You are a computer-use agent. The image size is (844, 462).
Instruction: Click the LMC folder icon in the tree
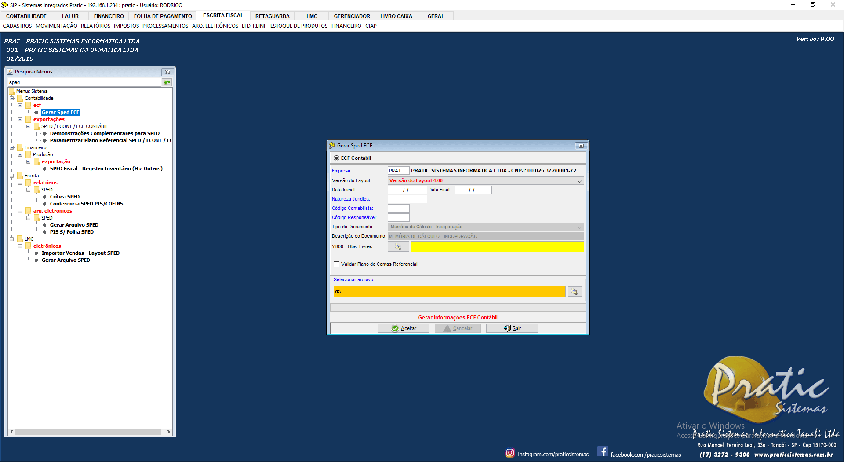(x=20, y=239)
